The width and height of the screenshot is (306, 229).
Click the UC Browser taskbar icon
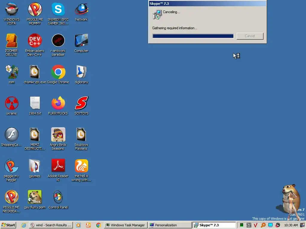[88, 225]
